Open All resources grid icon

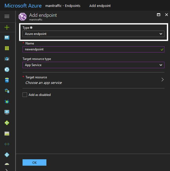coord(7,48)
